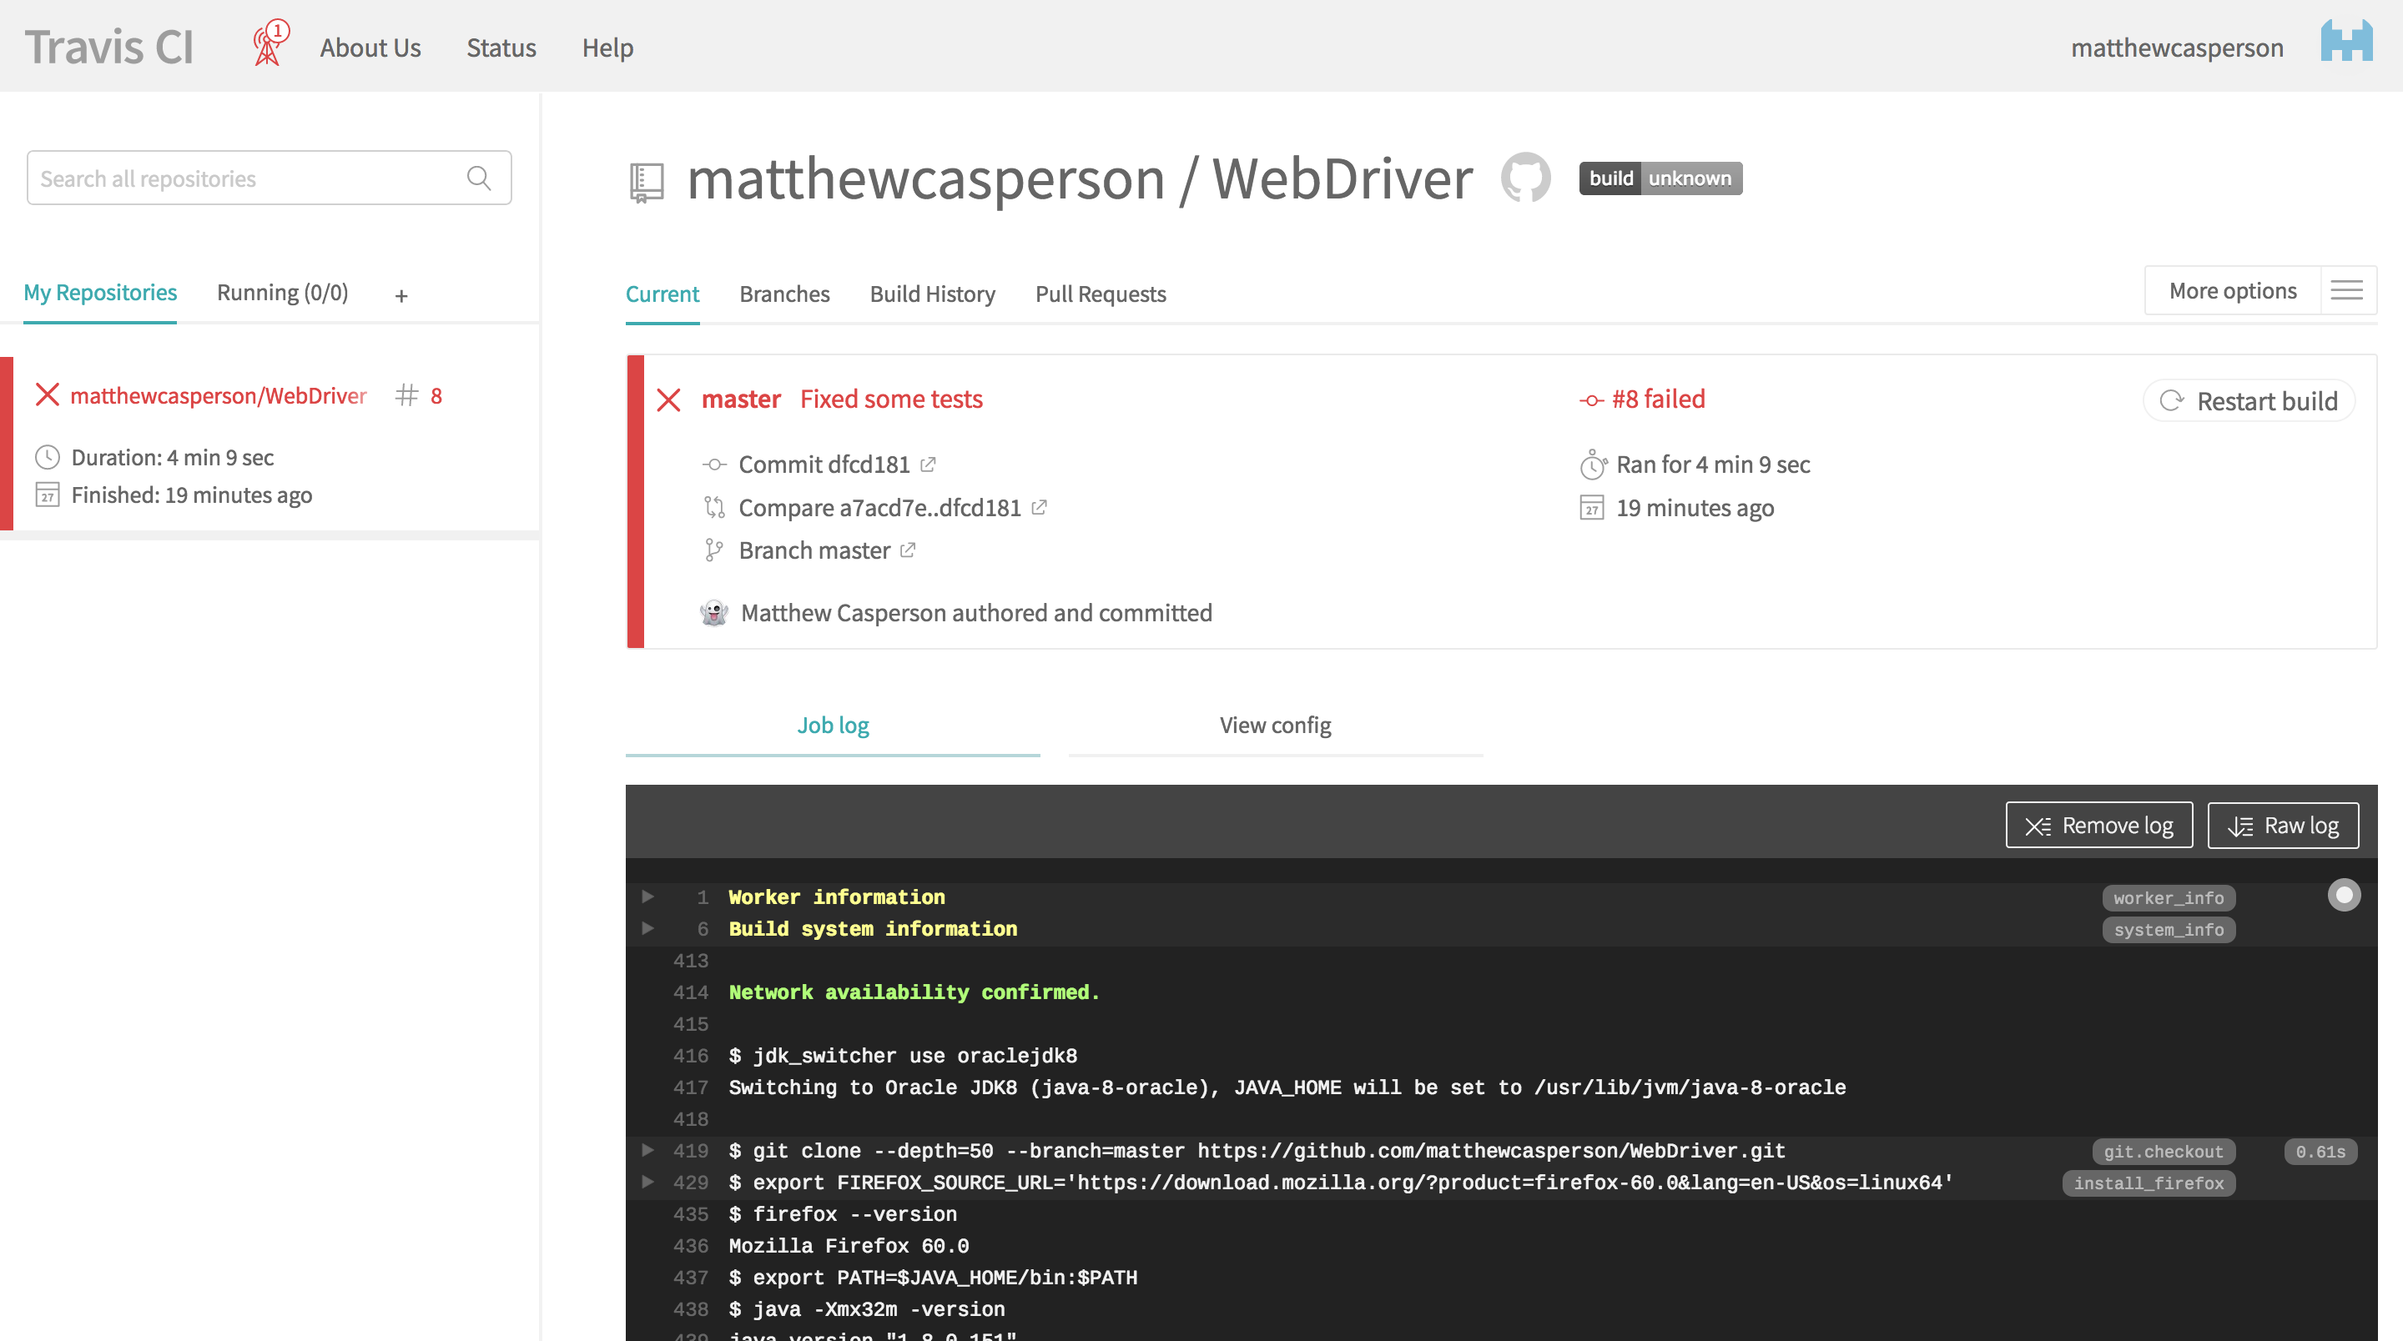The height and width of the screenshot is (1341, 2403).
Task: Click the plus icon beside Running tab
Action: pos(401,295)
